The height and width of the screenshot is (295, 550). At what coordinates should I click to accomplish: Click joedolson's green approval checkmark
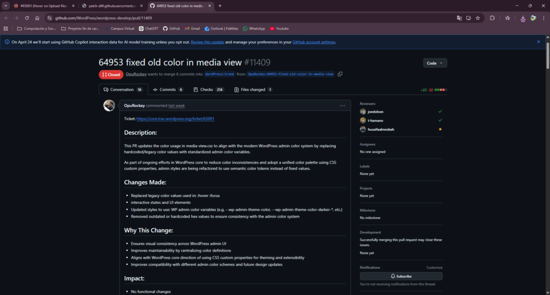(x=440, y=112)
